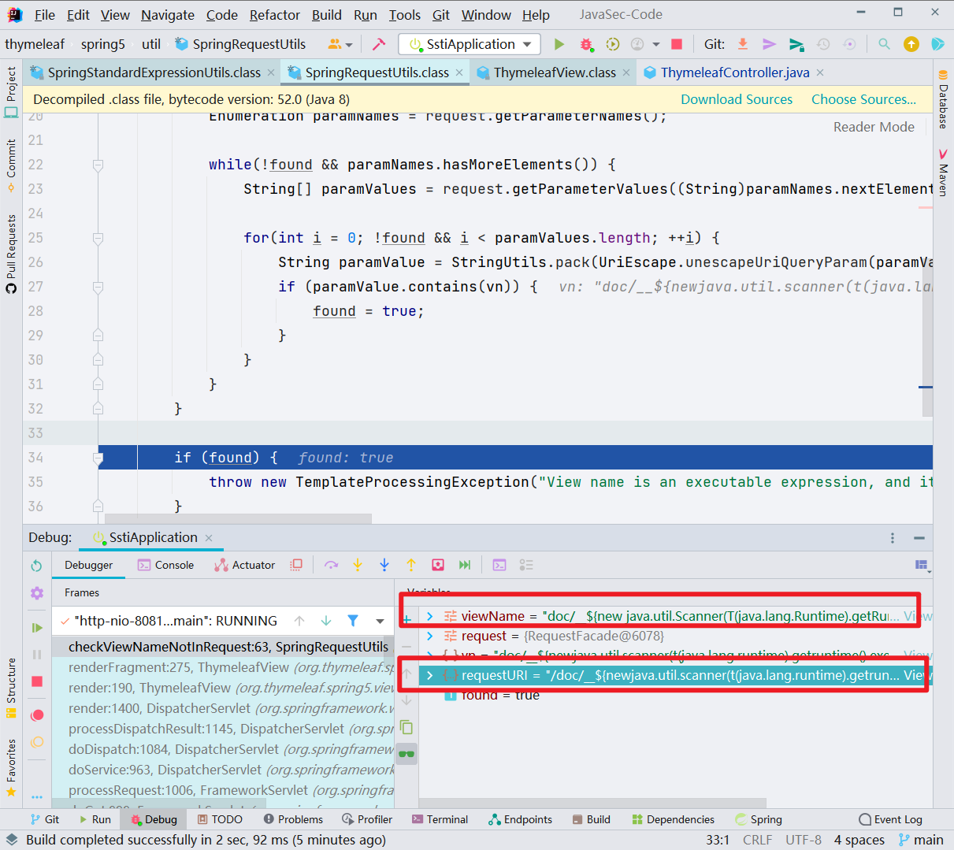Start debugging with the bug icon
This screenshot has width=954, height=850.
coord(586,44)
